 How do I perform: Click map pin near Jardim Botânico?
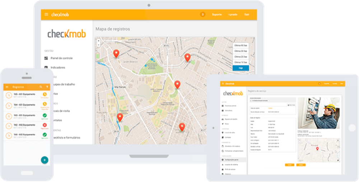[x=116, y=53]
